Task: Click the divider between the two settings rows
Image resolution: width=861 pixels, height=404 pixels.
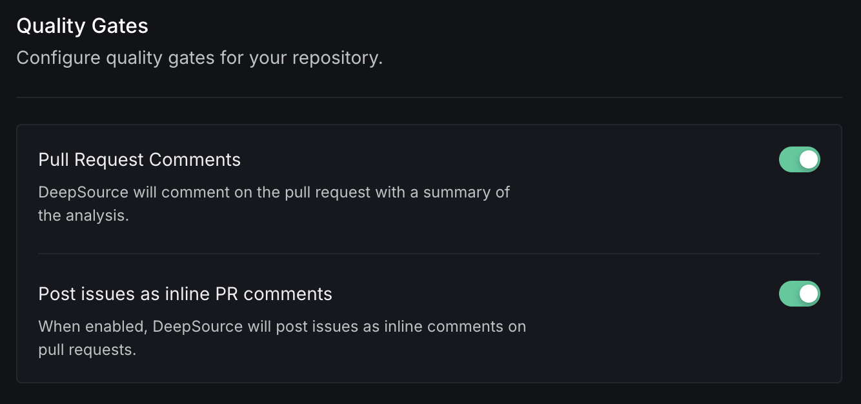Action: (x=429, y=254)
